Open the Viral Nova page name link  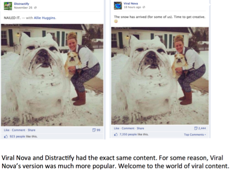click(131, 3)
